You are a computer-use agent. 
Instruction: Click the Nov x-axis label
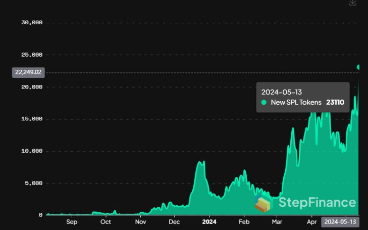pos(140,222)
